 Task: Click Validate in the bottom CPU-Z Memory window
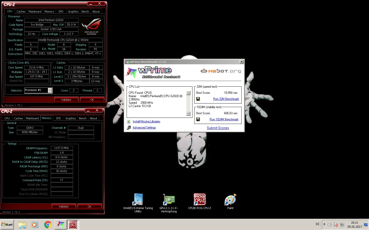click(x=64, y=206)
